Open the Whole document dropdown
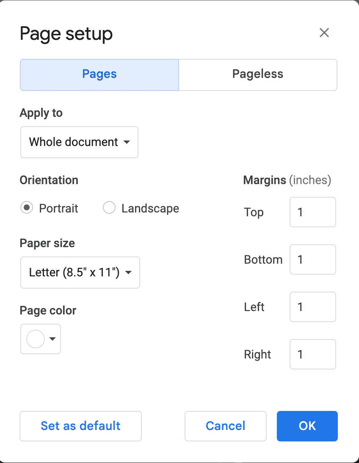 pyautogui.click(x=74, y=142)
